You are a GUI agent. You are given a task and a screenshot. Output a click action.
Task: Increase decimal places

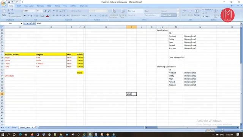tap(103, 16)
